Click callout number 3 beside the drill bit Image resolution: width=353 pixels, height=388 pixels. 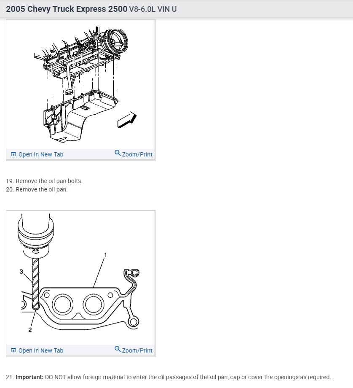coord(21,272)
